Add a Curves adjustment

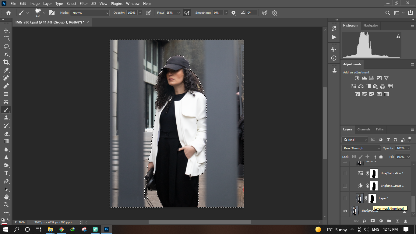click(x=372, y=78)
